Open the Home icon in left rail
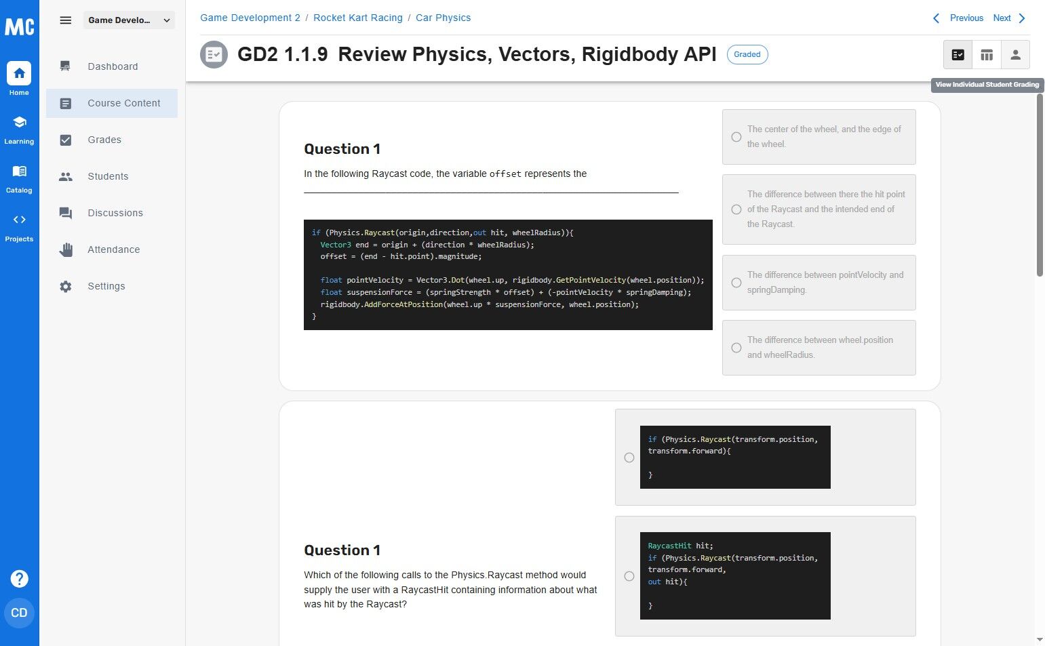 (x=19, y=73)
